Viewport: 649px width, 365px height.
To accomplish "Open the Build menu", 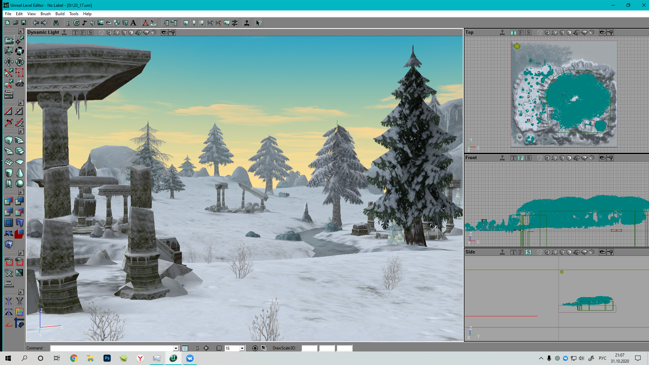I will [60, 14].
